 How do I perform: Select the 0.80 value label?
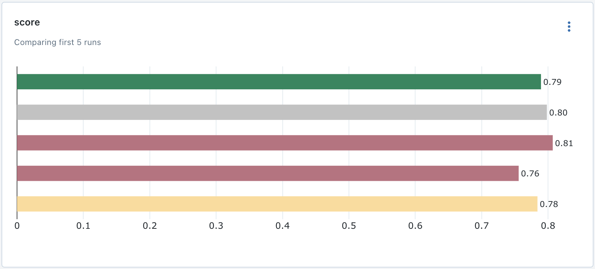[x=558, y=113]
